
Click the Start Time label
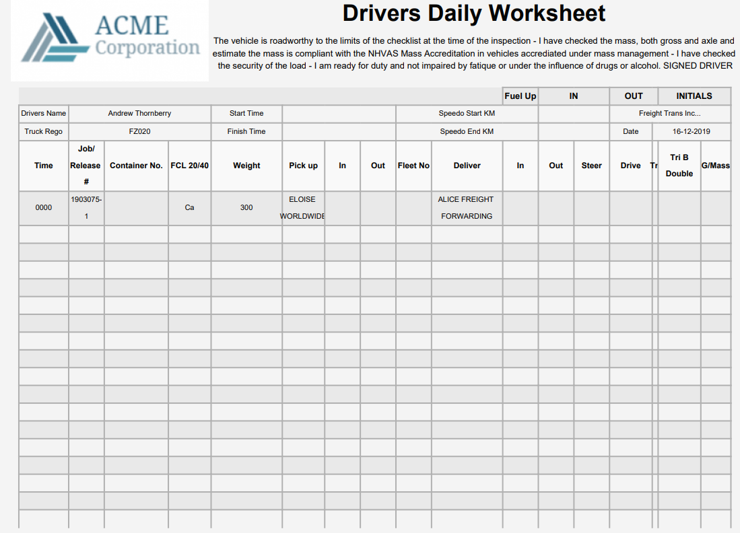246,113
